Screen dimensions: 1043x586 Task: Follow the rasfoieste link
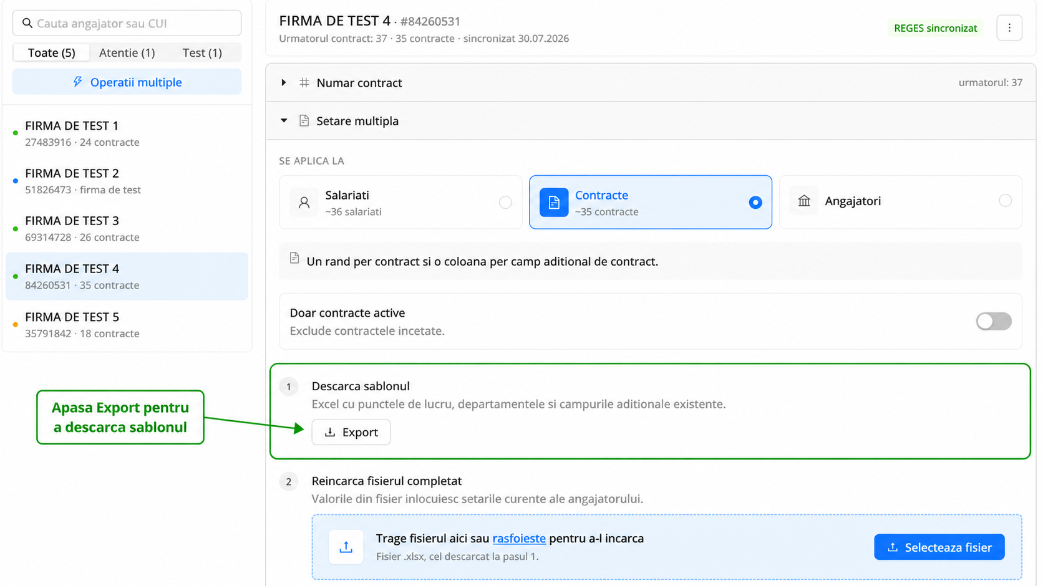coord(519,538)
